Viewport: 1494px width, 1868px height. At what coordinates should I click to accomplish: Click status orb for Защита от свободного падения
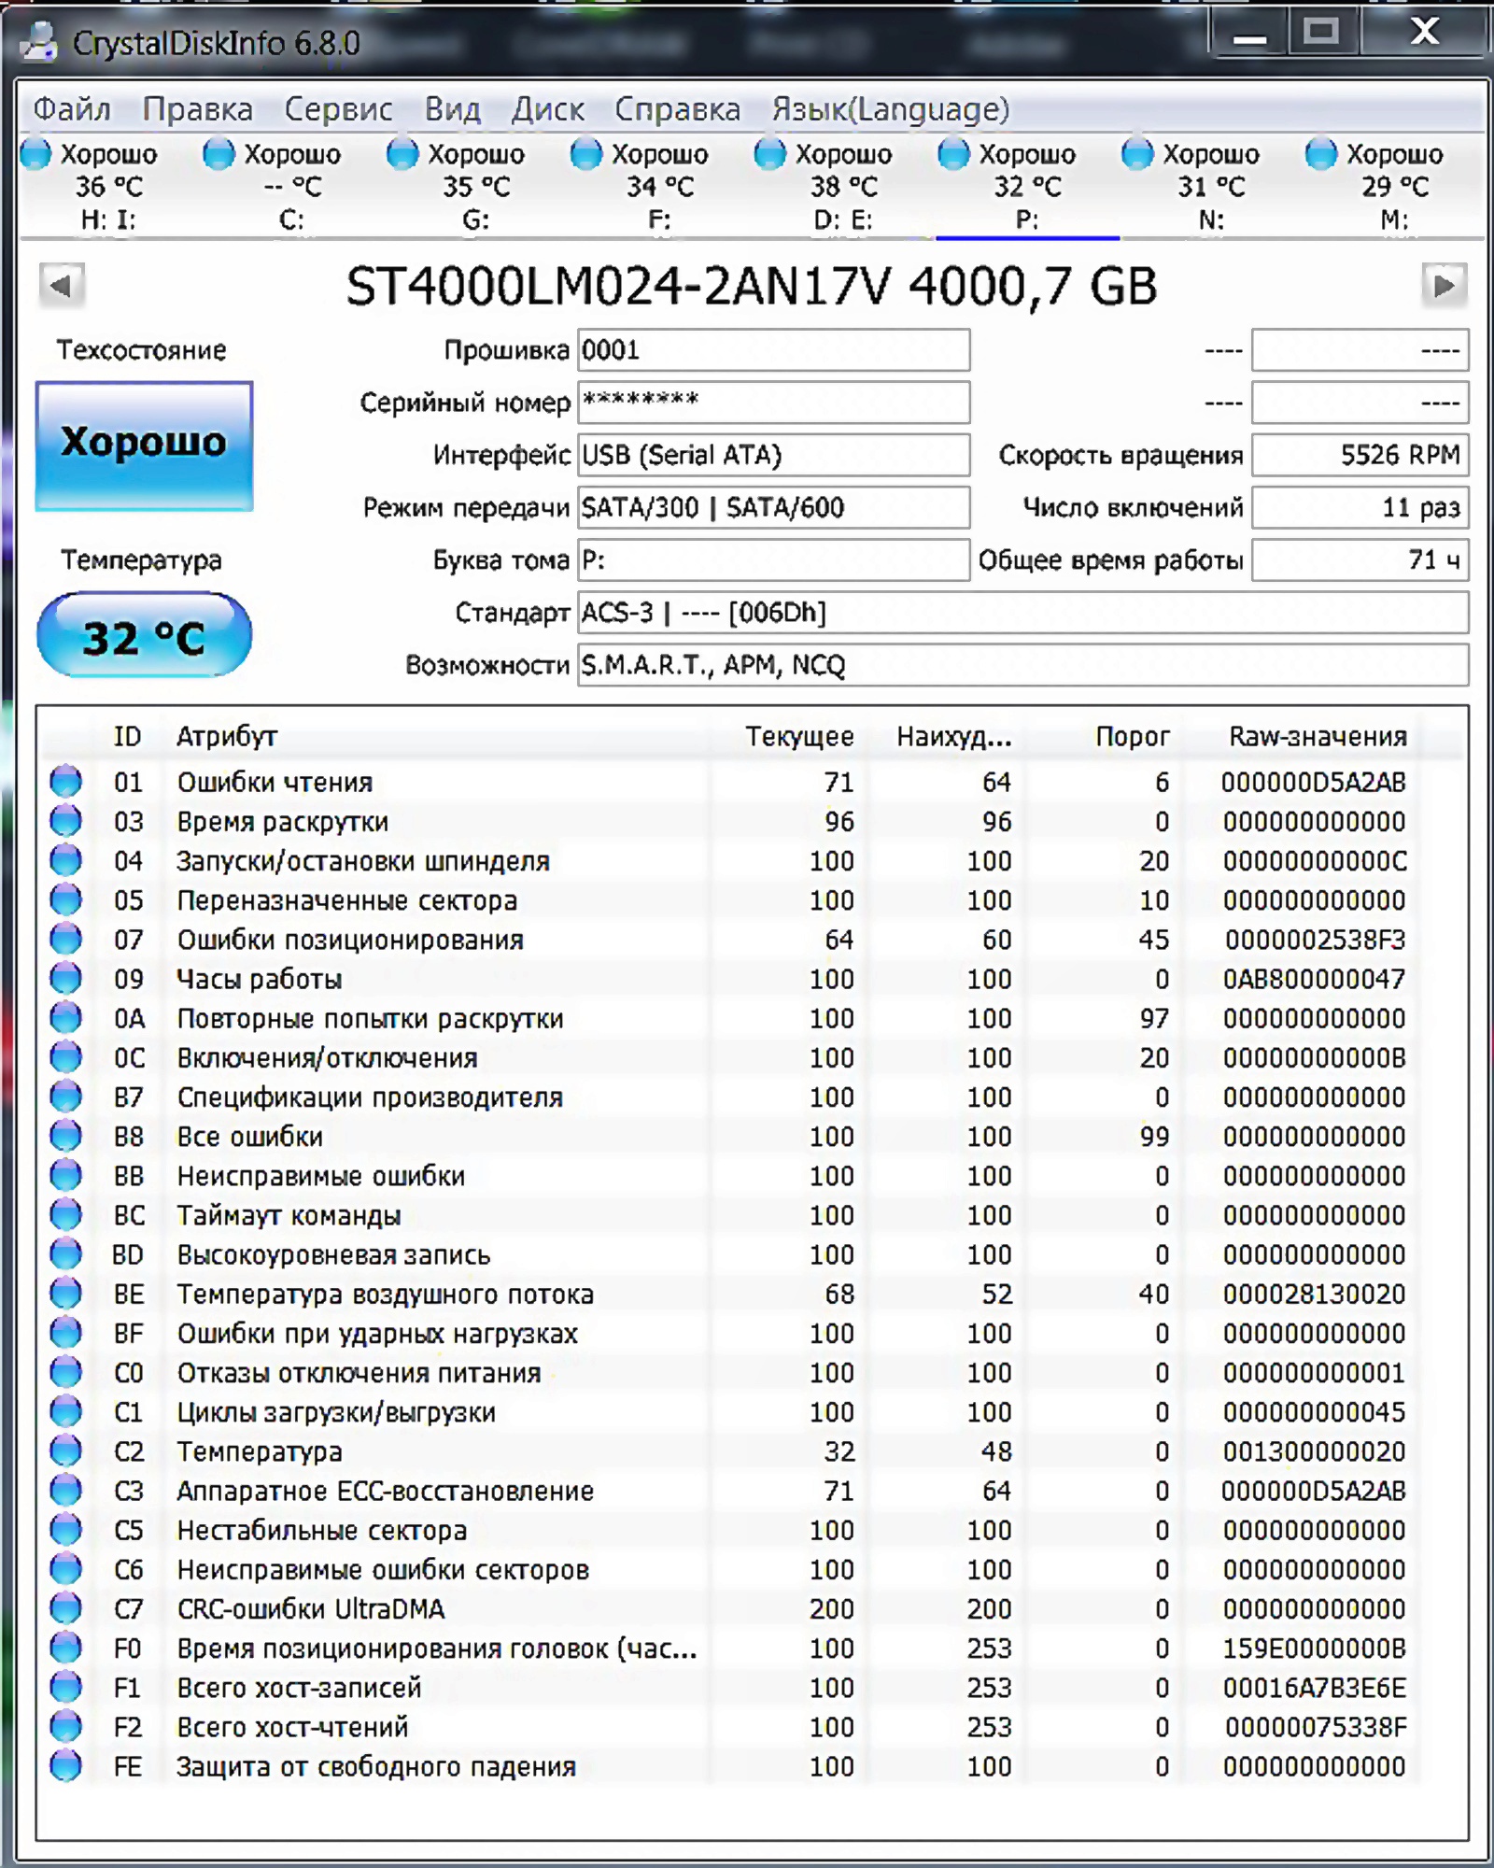65,1765
